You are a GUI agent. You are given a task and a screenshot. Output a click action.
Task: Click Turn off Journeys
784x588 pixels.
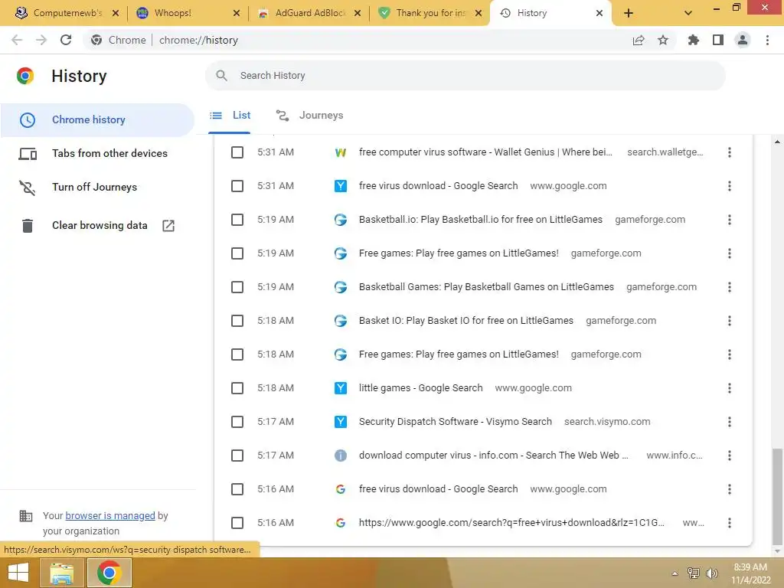97,187
